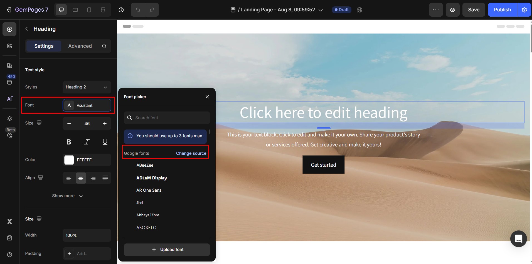The image size is (532, 264).
Task: Click the Upload font button
Action: point(167,250)
